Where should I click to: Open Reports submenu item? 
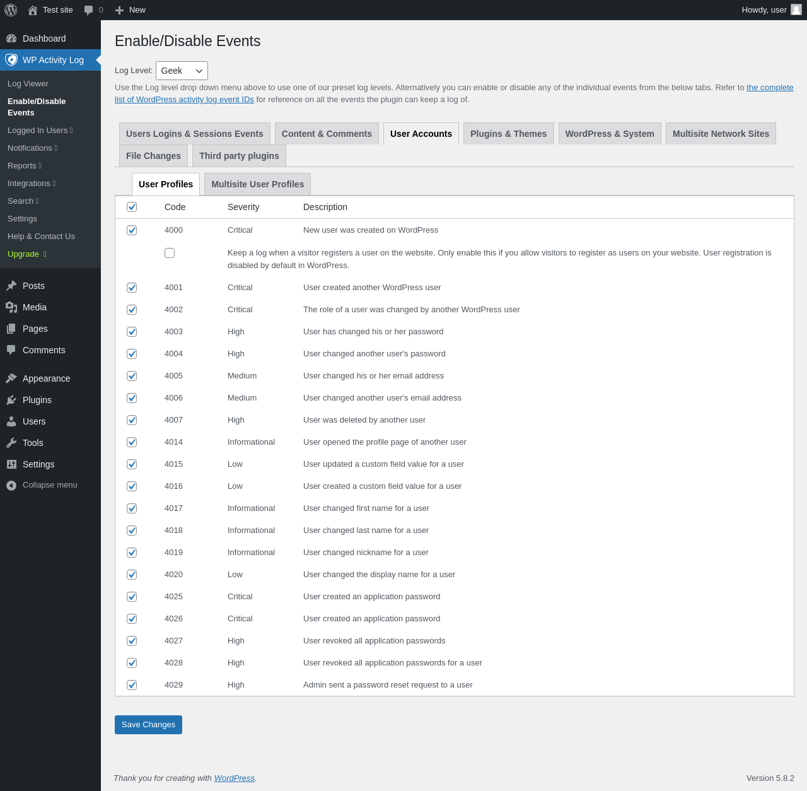click(x=24, y=166)
